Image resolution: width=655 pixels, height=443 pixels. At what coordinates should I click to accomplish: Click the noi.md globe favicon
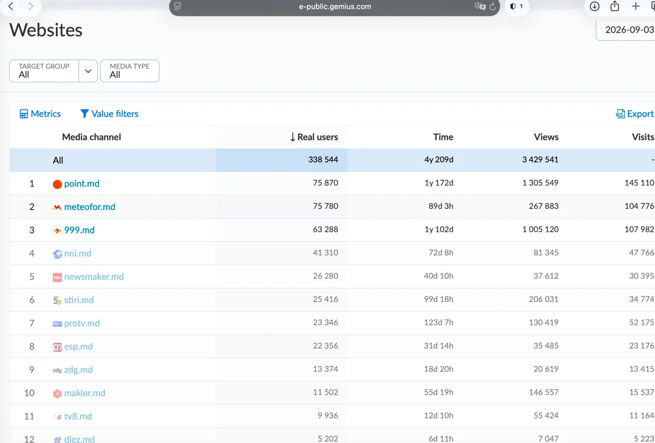(x=57, y=254)
